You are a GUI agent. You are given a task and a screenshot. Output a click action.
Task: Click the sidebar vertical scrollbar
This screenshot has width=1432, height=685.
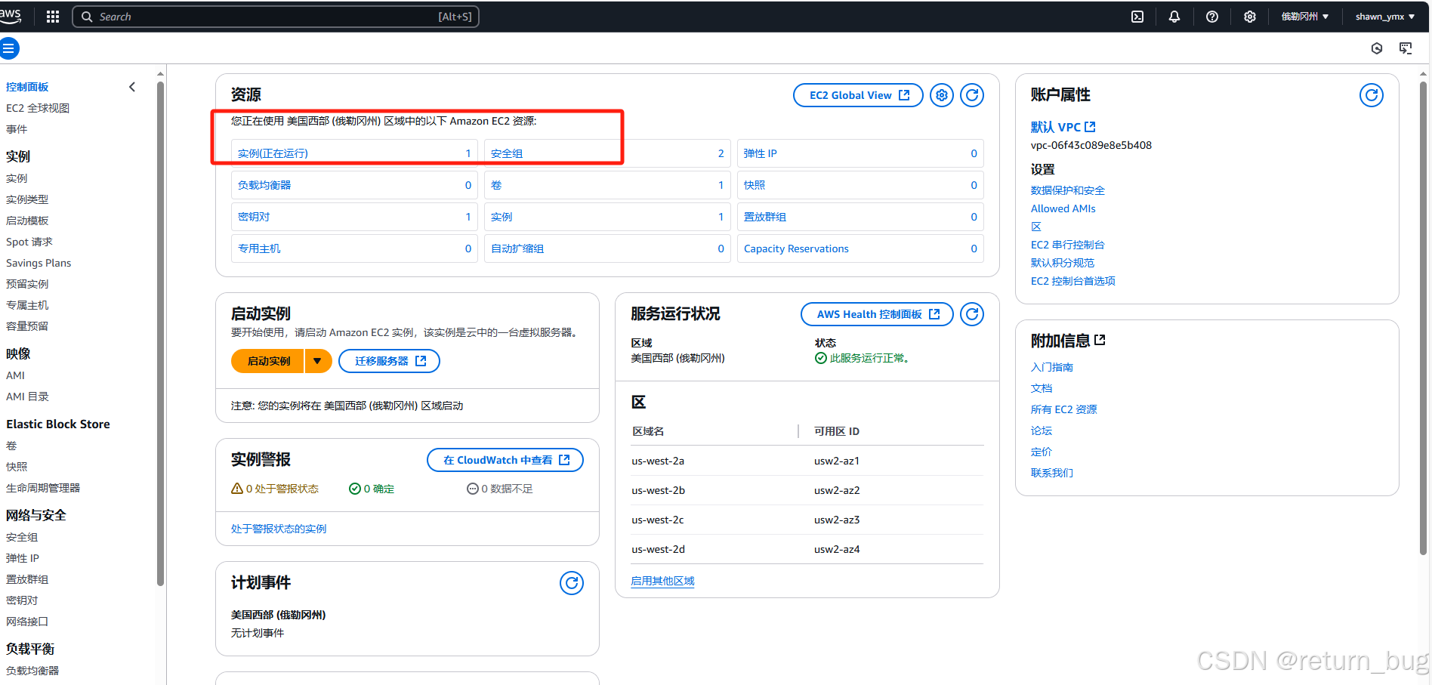coord(160,332)
